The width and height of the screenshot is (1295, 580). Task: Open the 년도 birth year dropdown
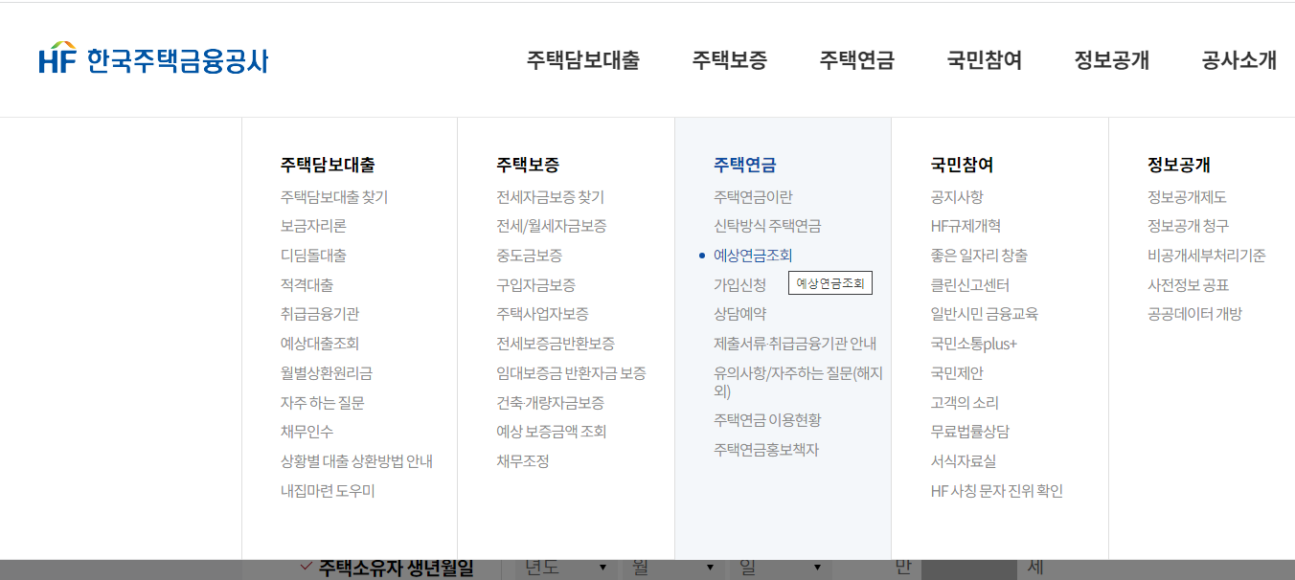point(565,569)
